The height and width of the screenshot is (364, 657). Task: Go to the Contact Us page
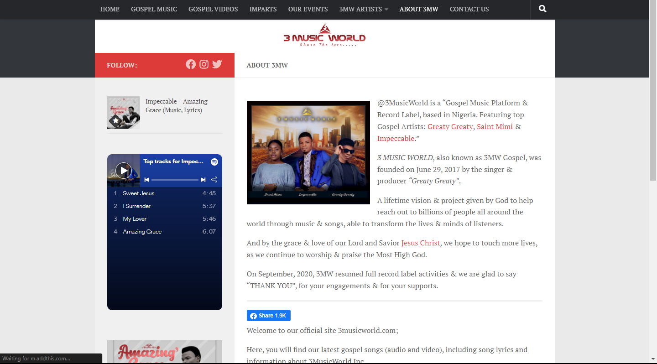tap(469, 9)
